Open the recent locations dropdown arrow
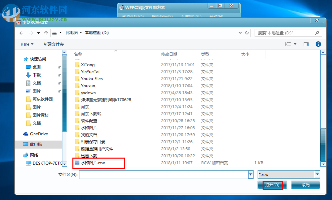Image resolution: width=332 pixels, height=200 pixels. click(x=38, y=33)
